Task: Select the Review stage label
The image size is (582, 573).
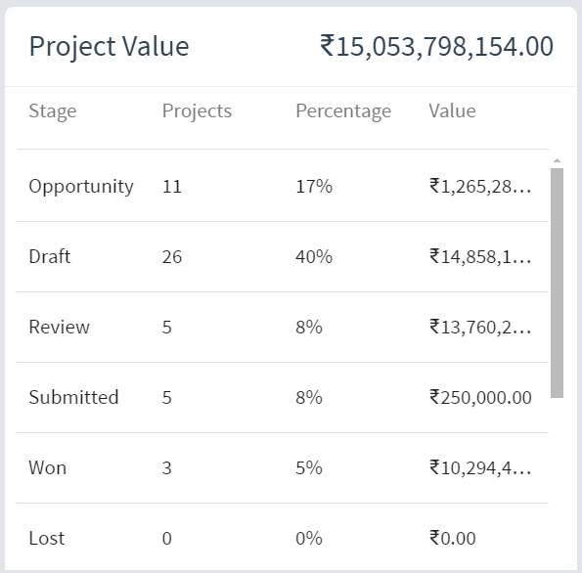Action: click(x=60, y=327)
